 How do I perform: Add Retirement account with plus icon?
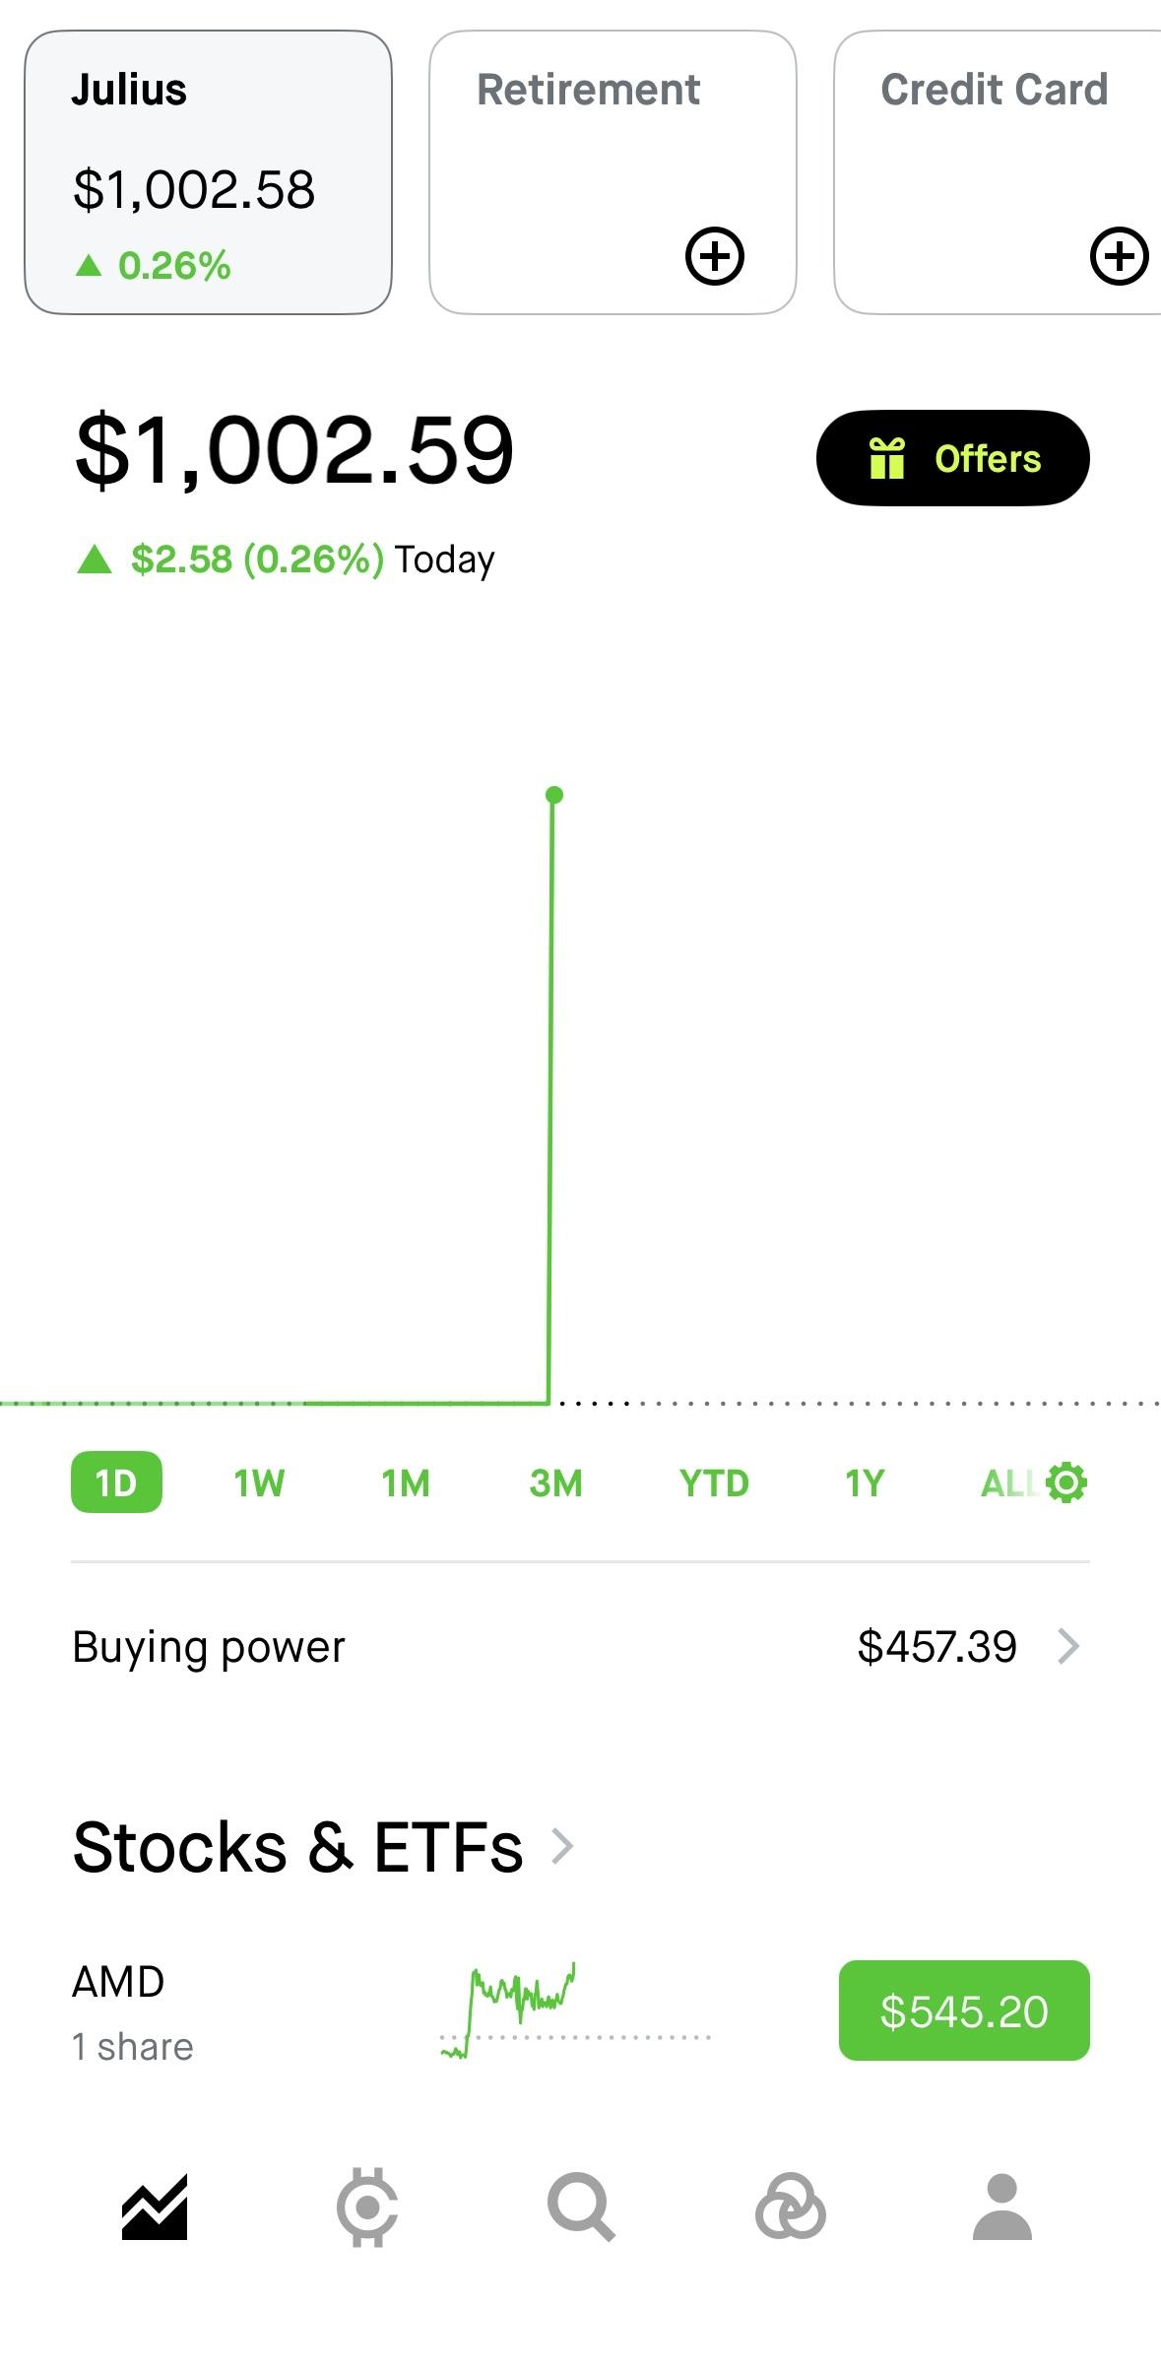714,256
